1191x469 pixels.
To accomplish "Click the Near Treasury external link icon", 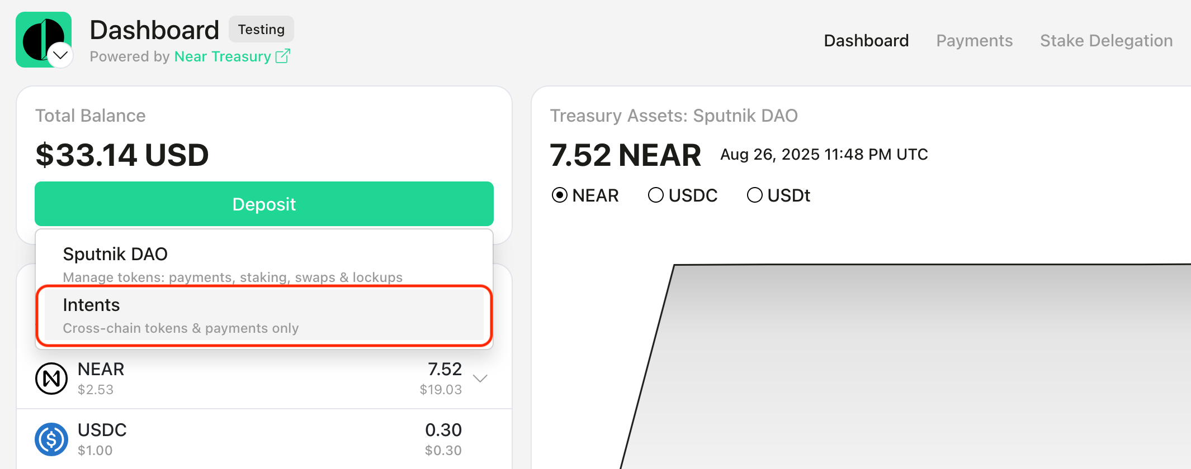I will click(x=284, y=56).
